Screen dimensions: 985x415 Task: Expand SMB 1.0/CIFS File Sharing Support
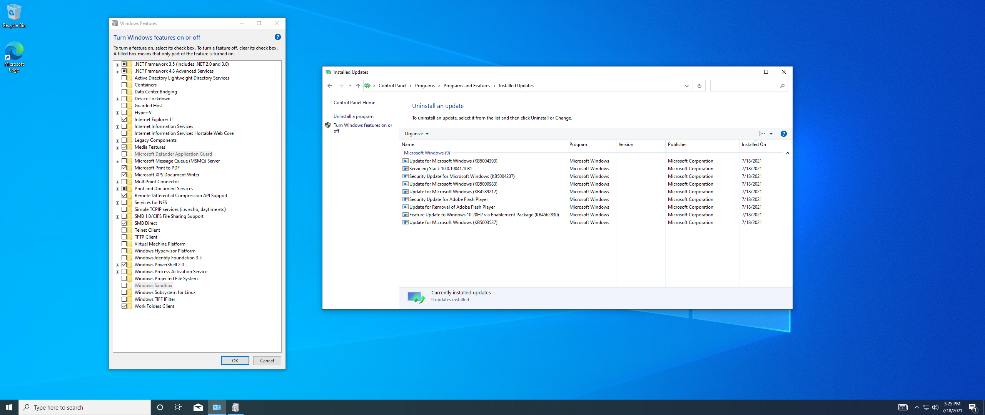117,217
